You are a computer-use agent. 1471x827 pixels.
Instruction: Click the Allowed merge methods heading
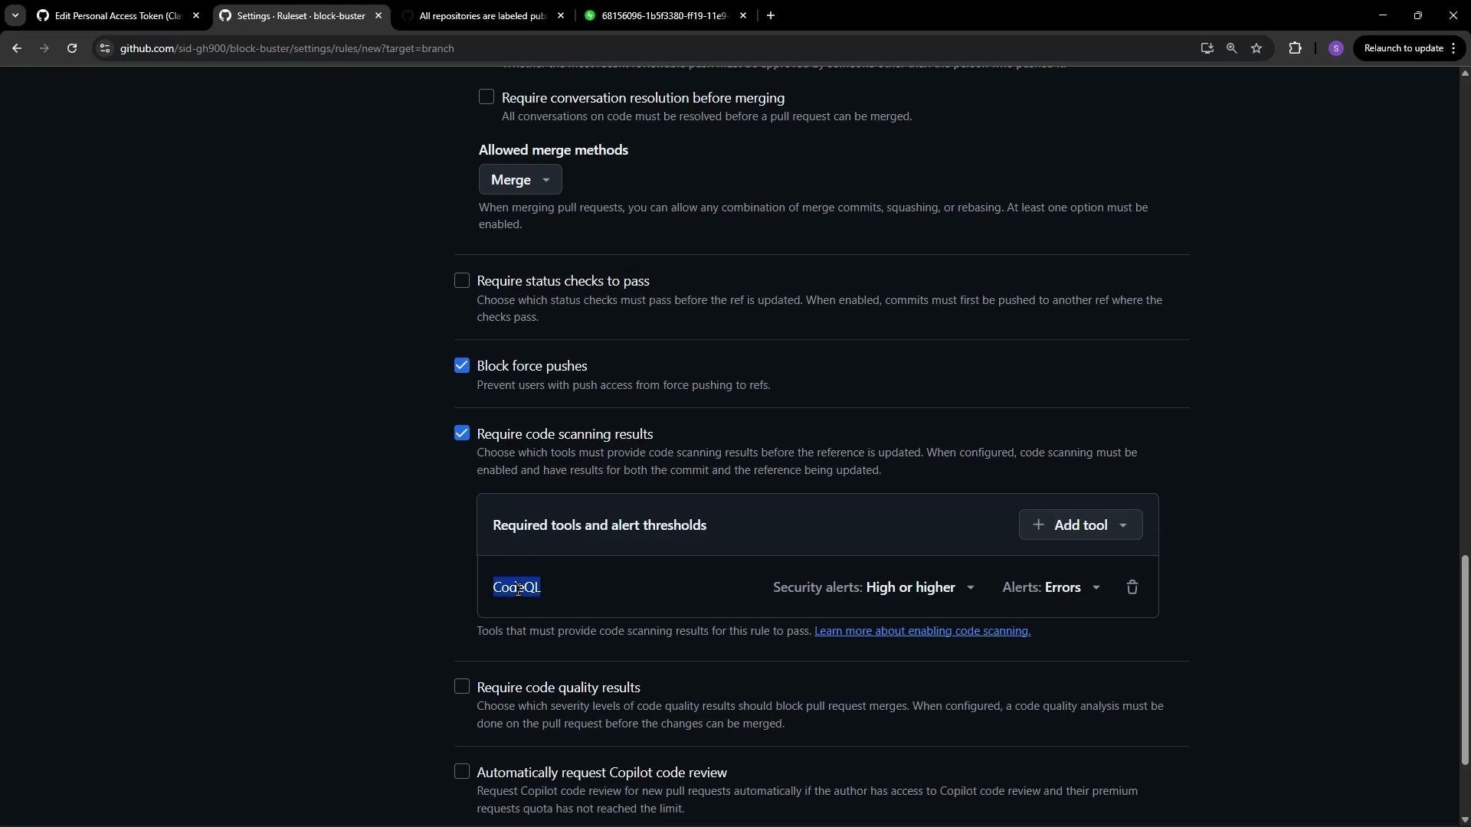(x=554, y=150)
